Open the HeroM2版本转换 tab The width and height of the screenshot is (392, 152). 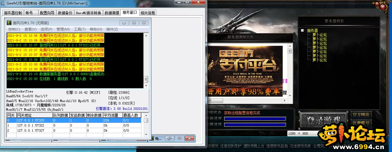[88, 13]
